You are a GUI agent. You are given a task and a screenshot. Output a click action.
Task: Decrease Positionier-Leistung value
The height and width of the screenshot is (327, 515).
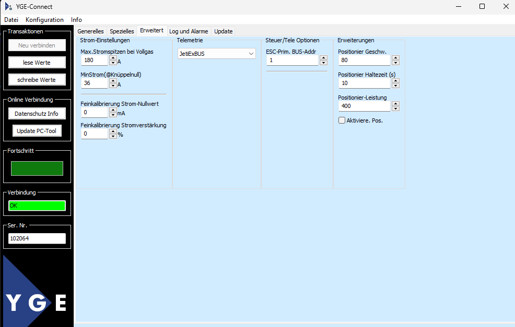[x=396, y=108]
